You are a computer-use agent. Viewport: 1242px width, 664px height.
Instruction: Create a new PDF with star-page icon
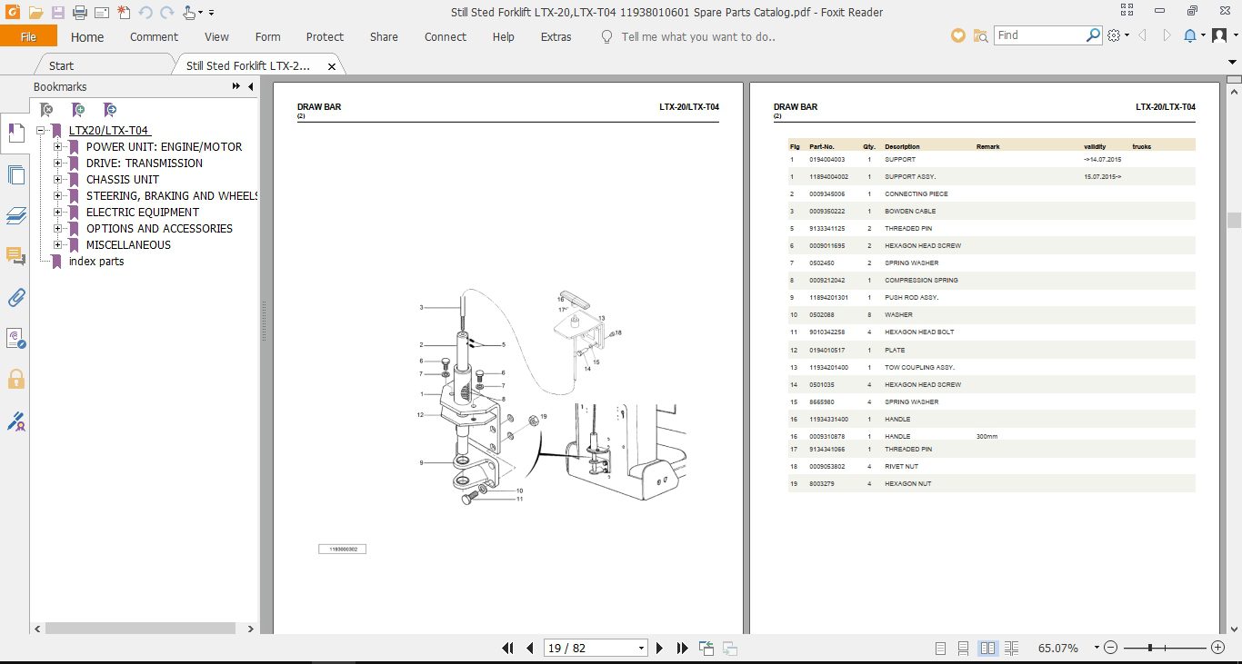coord(124,13)
